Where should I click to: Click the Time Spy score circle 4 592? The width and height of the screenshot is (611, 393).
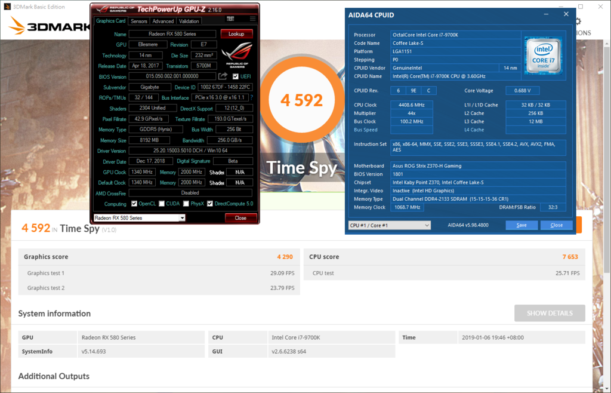[x=301, y=100]
